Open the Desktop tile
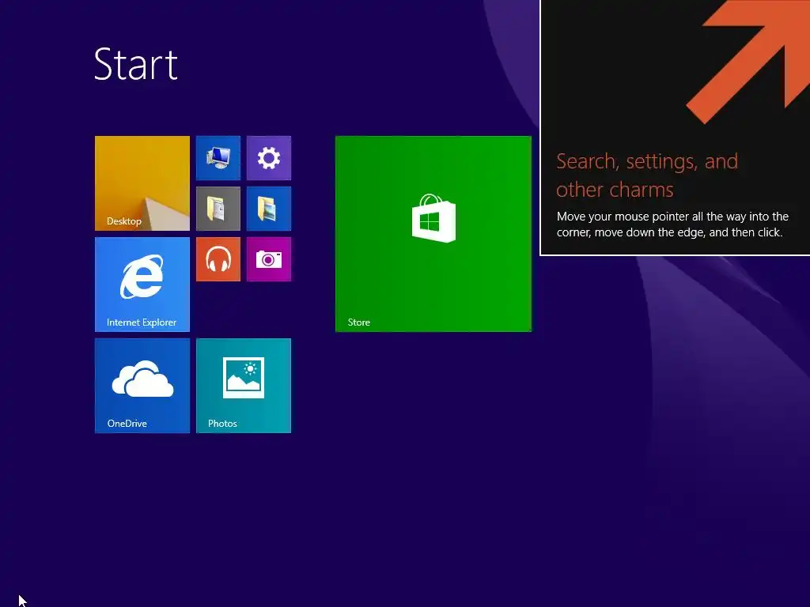 (142, 183)
